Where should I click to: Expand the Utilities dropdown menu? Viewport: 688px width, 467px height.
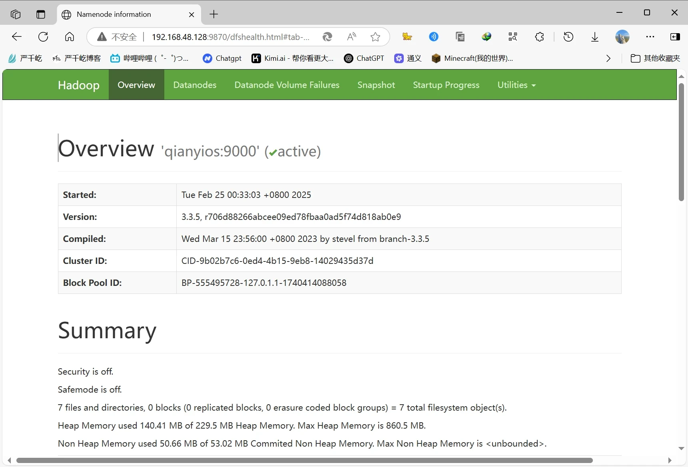pyautogui.click(x=516, y=85)
